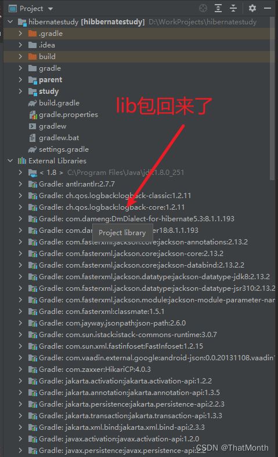Select the gradle.properties file

coord(68,115)
